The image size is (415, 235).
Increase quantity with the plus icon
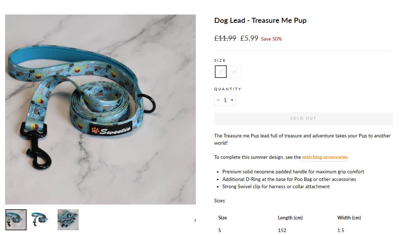click(232, 100)
